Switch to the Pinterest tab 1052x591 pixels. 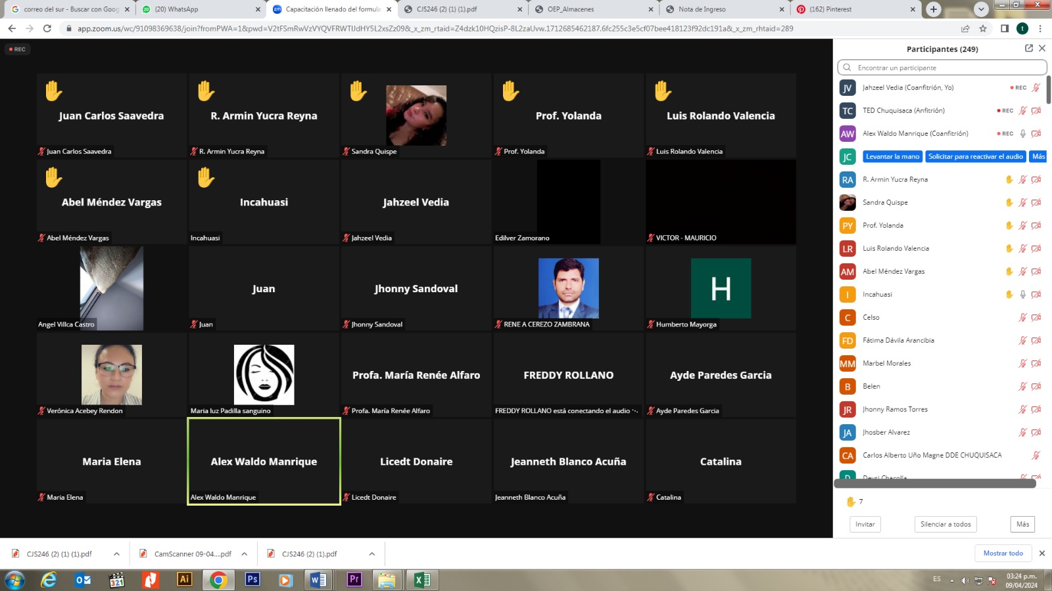(855, 9)
